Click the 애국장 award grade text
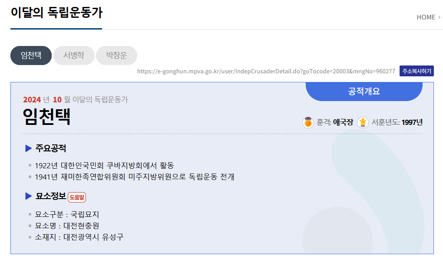 (343, 123)
